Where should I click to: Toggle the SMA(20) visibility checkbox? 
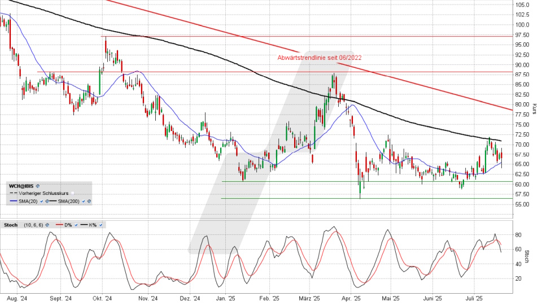click(x=41, y=201)
